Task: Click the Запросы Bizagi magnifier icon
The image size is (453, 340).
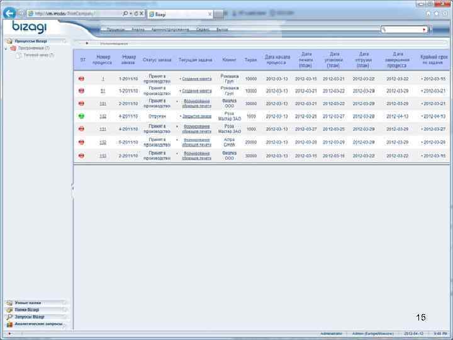Action: pyautogui.click(x=9, y=317)
